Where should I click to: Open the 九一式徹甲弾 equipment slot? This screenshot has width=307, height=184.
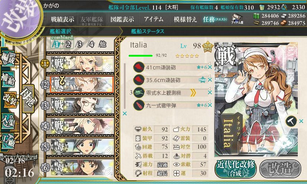[x=170, y=105]
